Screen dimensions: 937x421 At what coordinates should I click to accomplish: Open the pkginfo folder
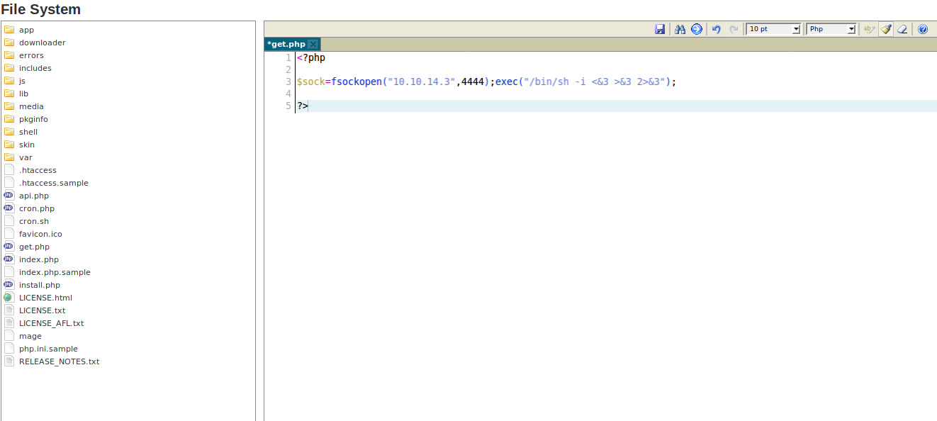pos(33,119)
